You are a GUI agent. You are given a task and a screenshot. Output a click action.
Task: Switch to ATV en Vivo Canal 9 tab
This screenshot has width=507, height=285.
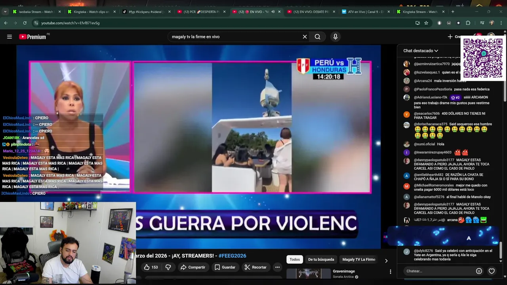(366, 12)
